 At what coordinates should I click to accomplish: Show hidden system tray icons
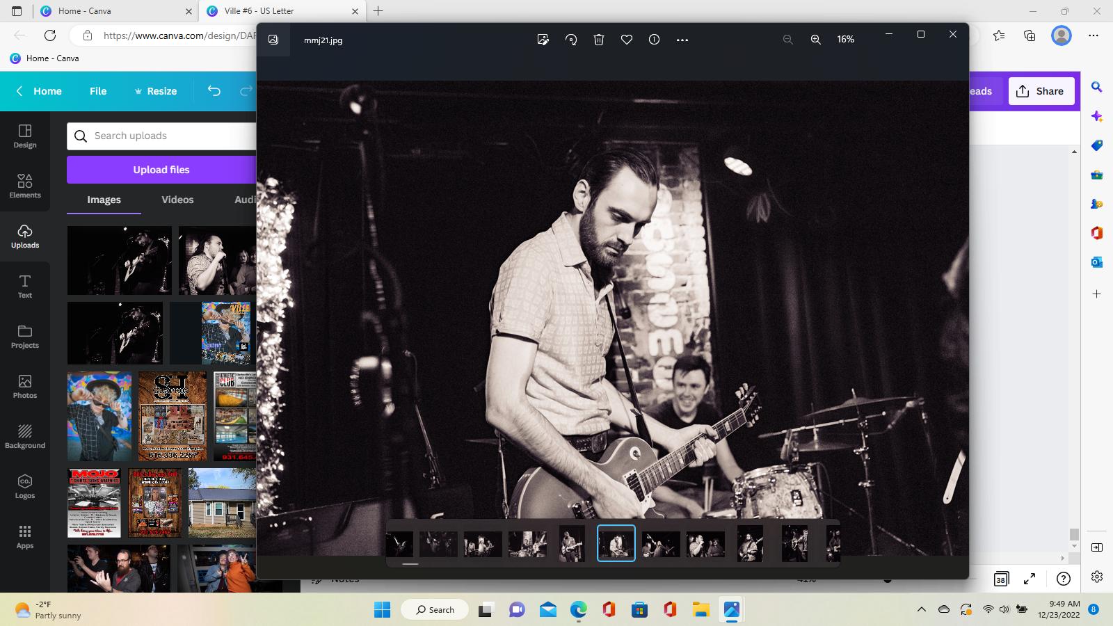[922, 609]
